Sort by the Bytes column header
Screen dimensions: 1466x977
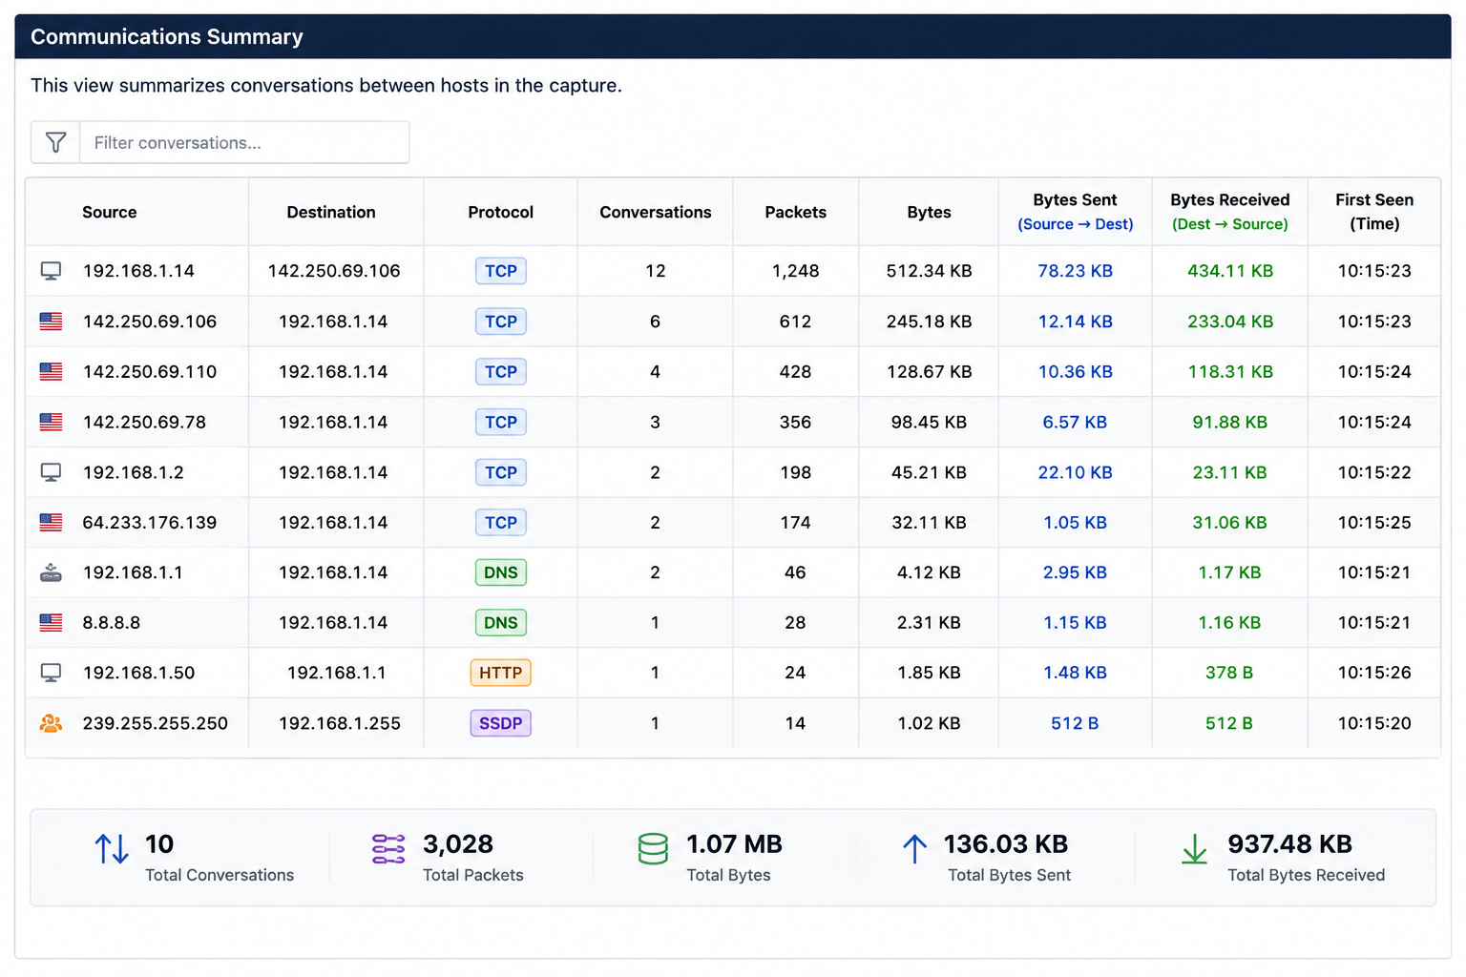click(x=929, y=212)
